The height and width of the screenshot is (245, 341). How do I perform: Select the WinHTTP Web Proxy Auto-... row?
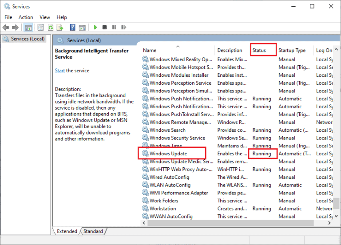coord(237,170)
